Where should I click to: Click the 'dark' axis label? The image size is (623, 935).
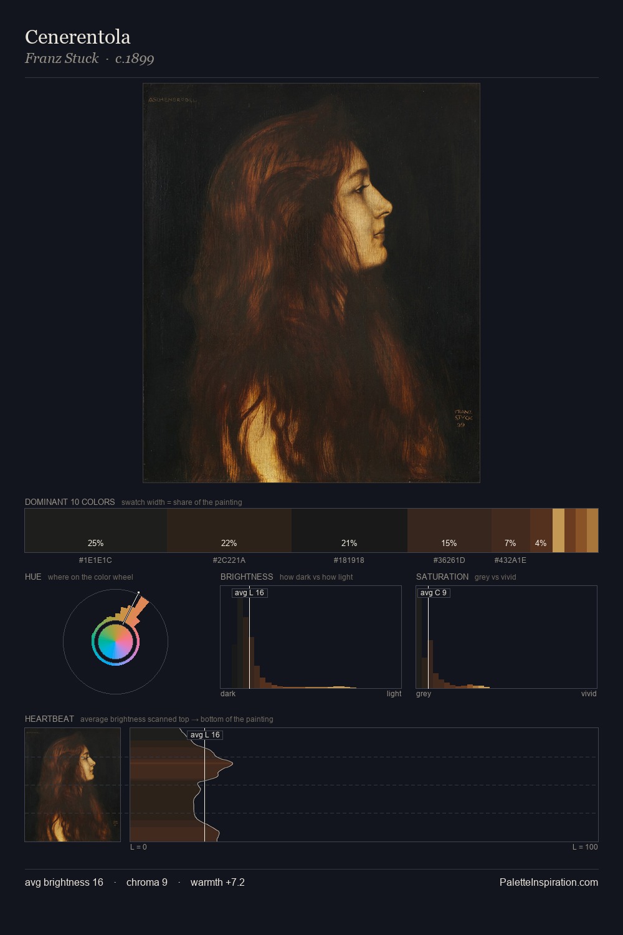[x=228, y=694]
